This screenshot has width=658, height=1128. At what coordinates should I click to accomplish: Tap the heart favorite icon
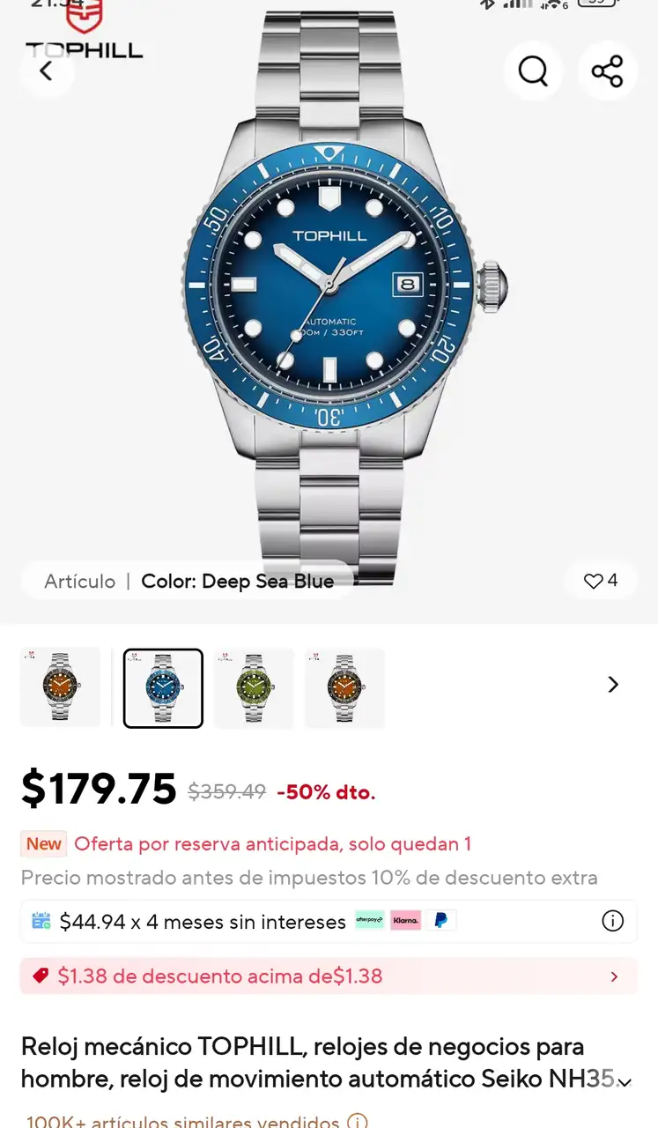pyautogui.click(x=593, y=581)
